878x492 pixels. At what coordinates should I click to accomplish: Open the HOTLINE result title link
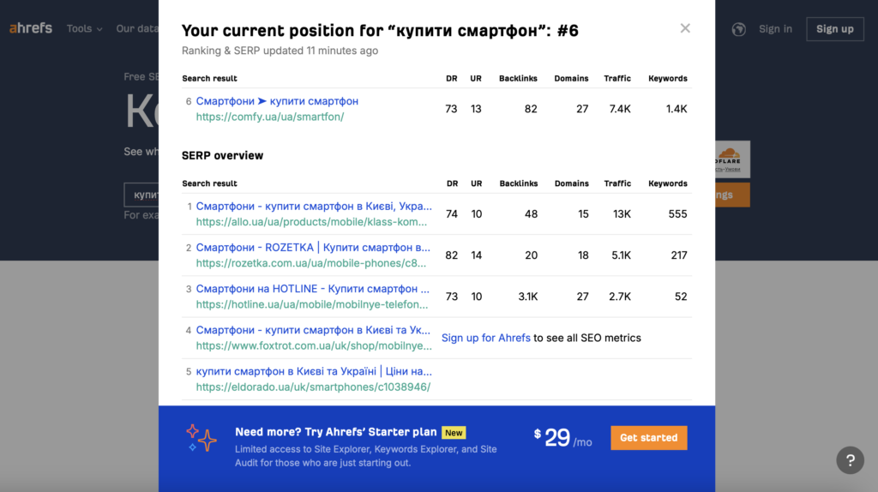pyautogui.click(x=312, y=289)
